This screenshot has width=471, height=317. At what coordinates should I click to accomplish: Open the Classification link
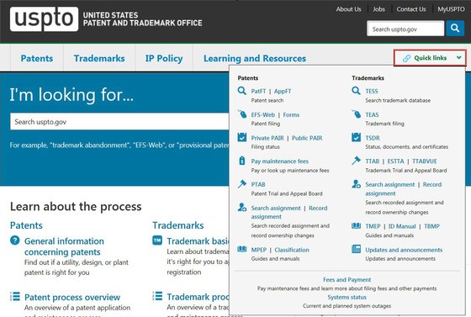(x=292, y=250)
